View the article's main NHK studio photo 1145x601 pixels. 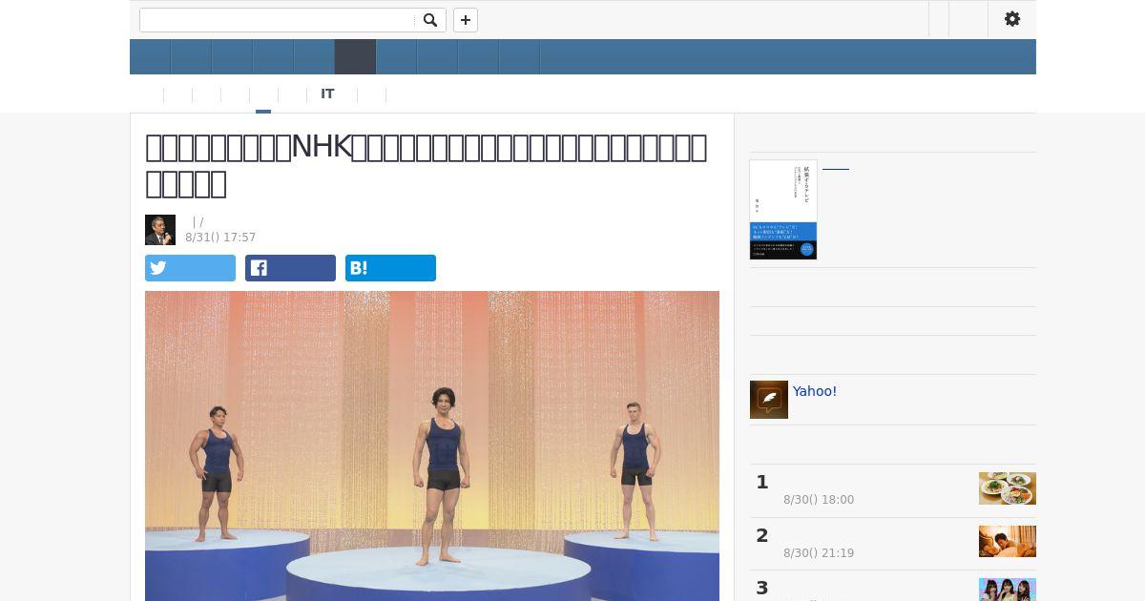pyautogui.click(x=432, y=446)
